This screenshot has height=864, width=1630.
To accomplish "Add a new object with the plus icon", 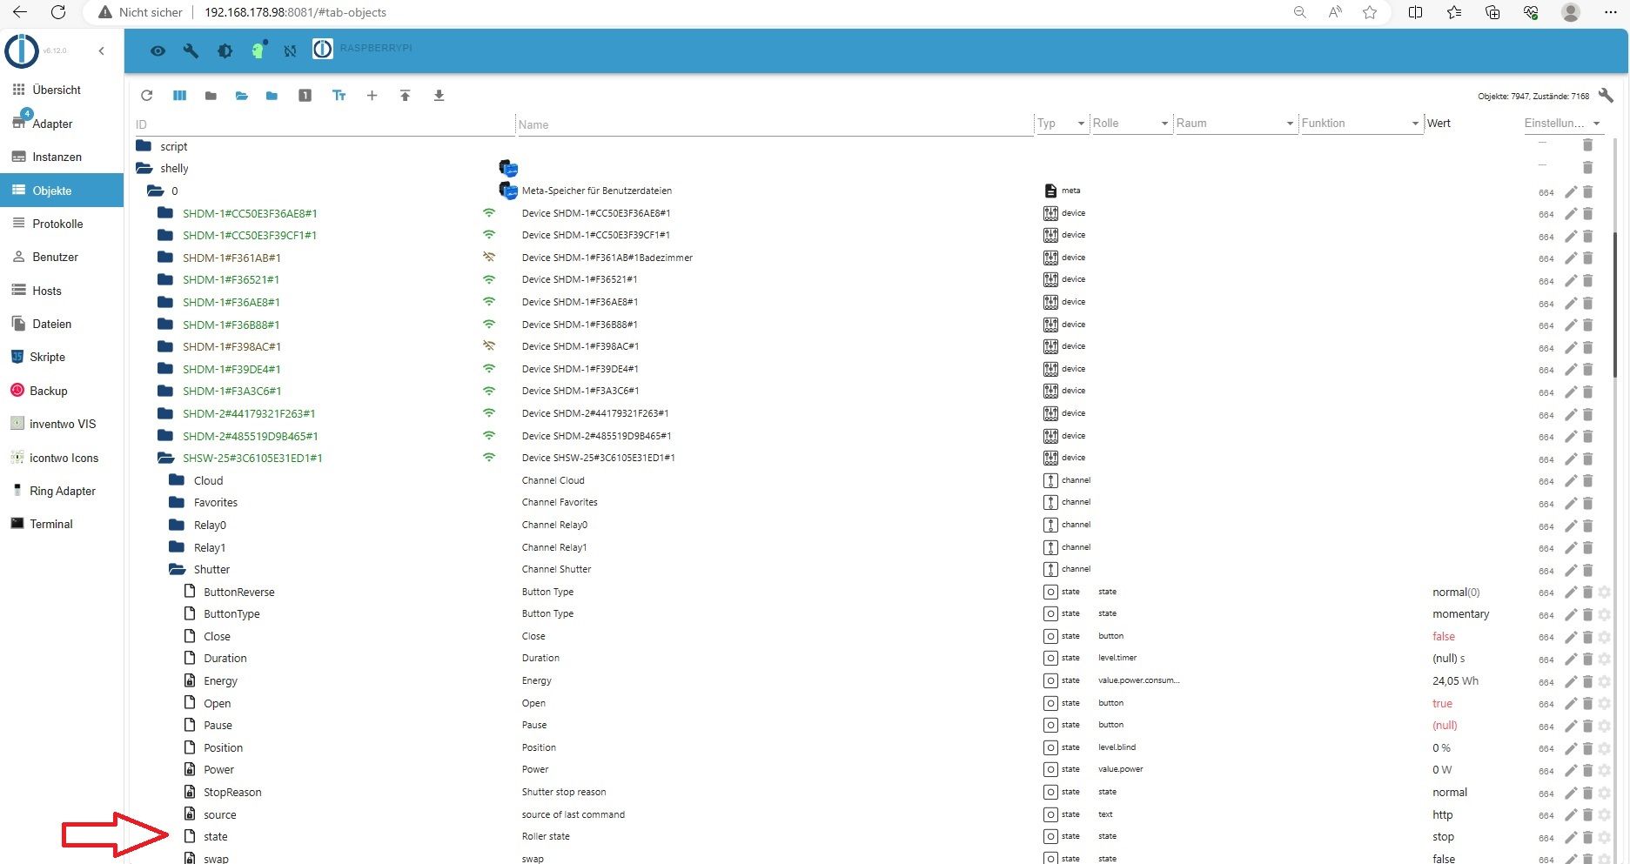I will [372, 96].
